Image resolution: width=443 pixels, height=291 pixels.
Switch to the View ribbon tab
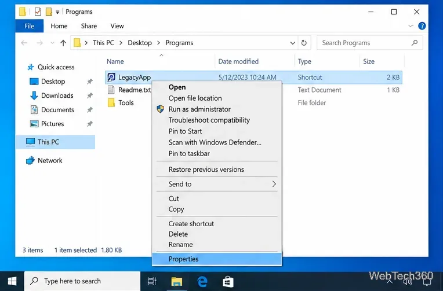coord(117,26)
